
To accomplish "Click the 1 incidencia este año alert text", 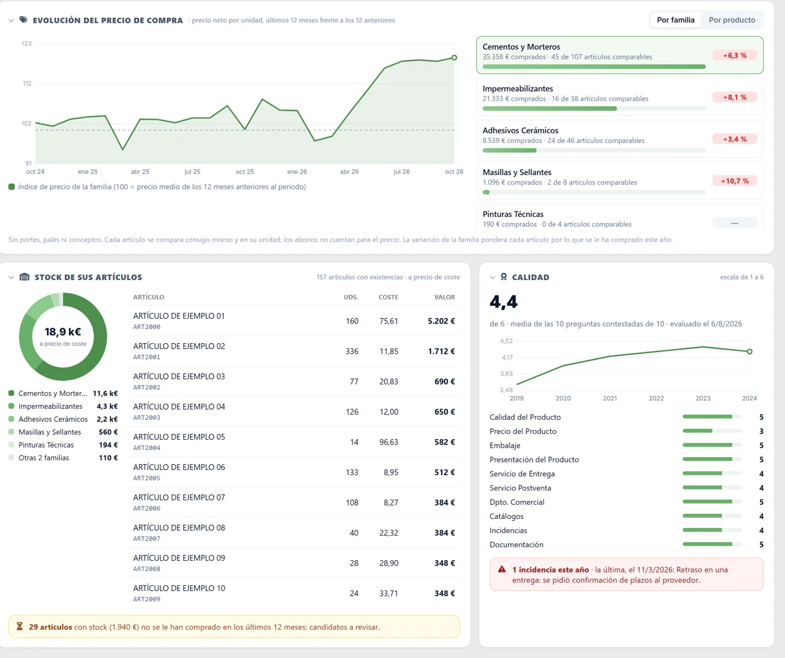I will [550, 570].
